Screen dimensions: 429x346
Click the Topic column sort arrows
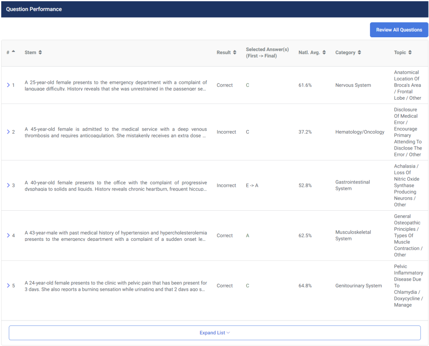(x=410, y=52)
